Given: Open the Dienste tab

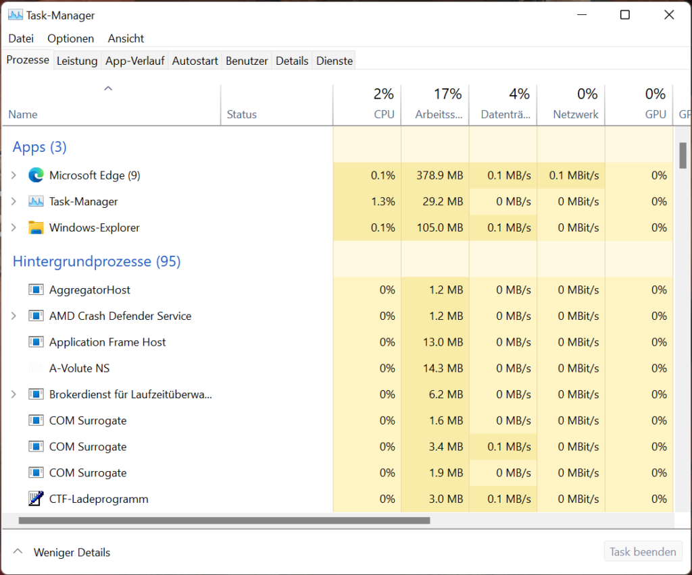Looking at the screenshot, I should (335, 61).
